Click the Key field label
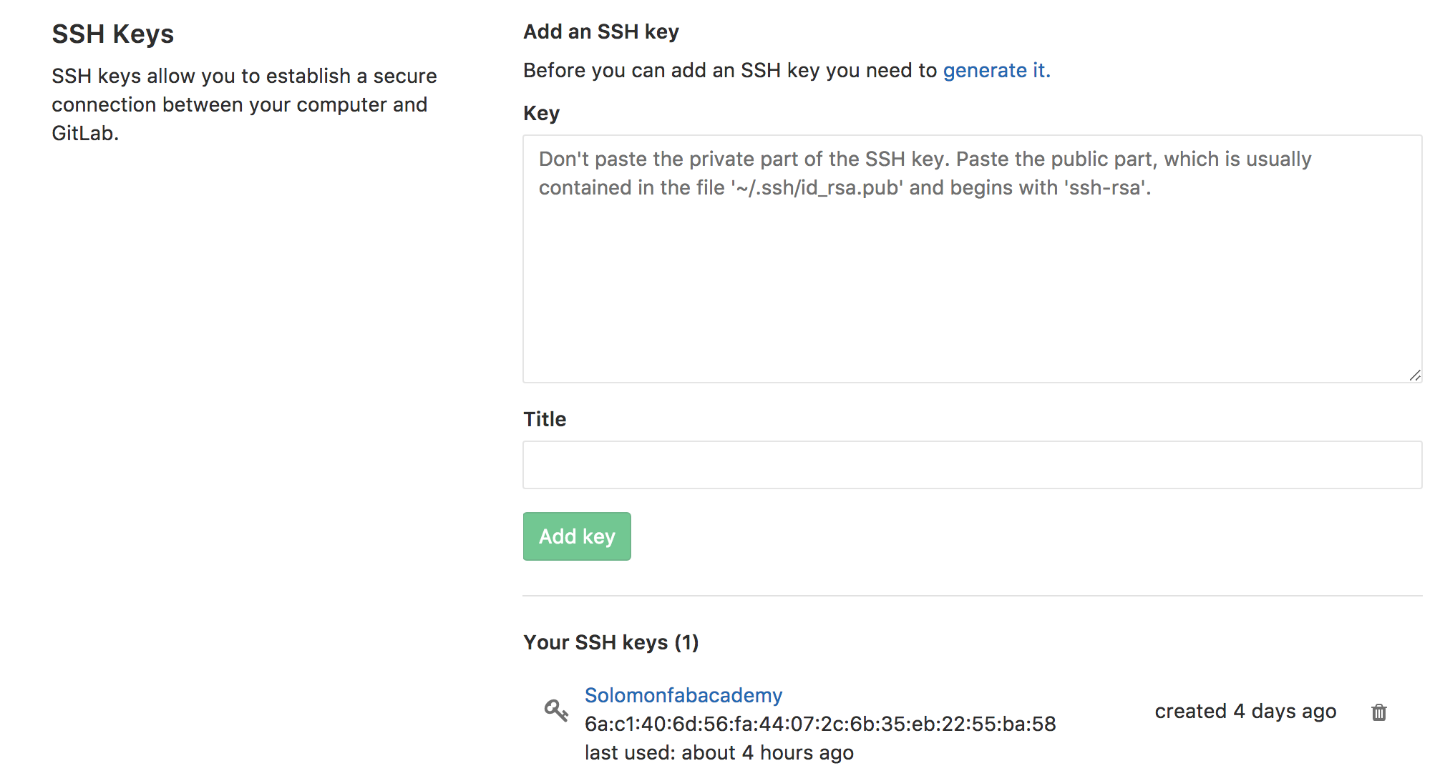 click(x=541, y=113)
